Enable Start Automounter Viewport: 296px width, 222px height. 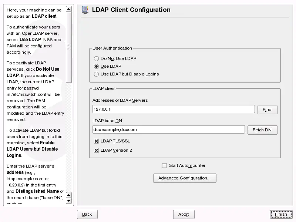coord(164,165)
